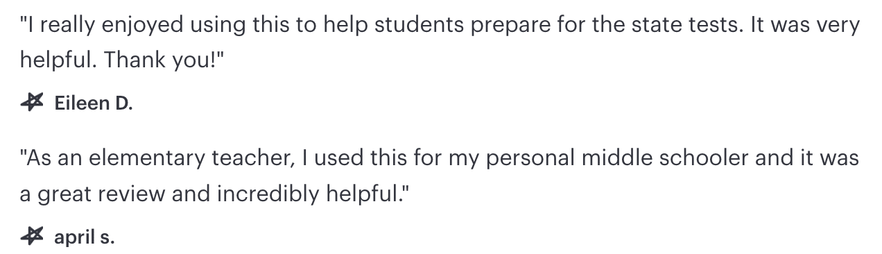Click the 'a great review and incredibly helpful' line
Screen dimensions: 882x254
tap(211, 194)
